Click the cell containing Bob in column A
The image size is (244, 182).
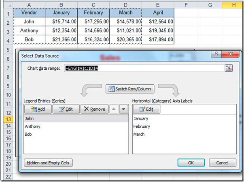click(29, 40)
